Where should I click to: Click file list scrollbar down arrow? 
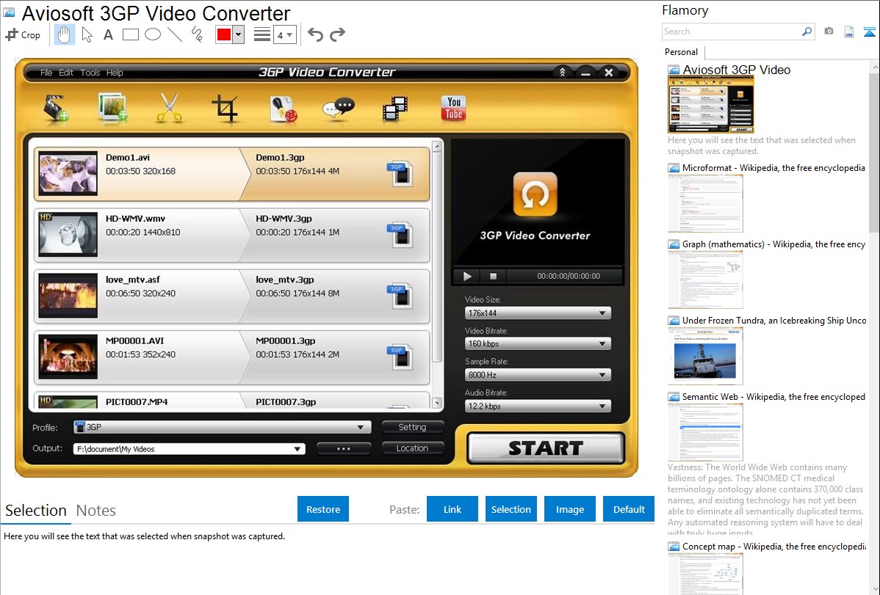tap(437, 403)
